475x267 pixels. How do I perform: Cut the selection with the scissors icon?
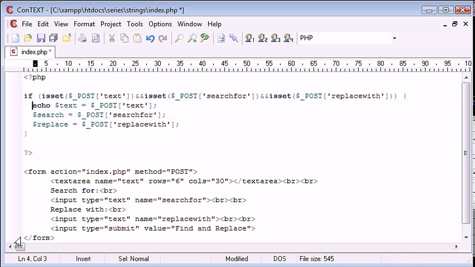coord(112,38)
